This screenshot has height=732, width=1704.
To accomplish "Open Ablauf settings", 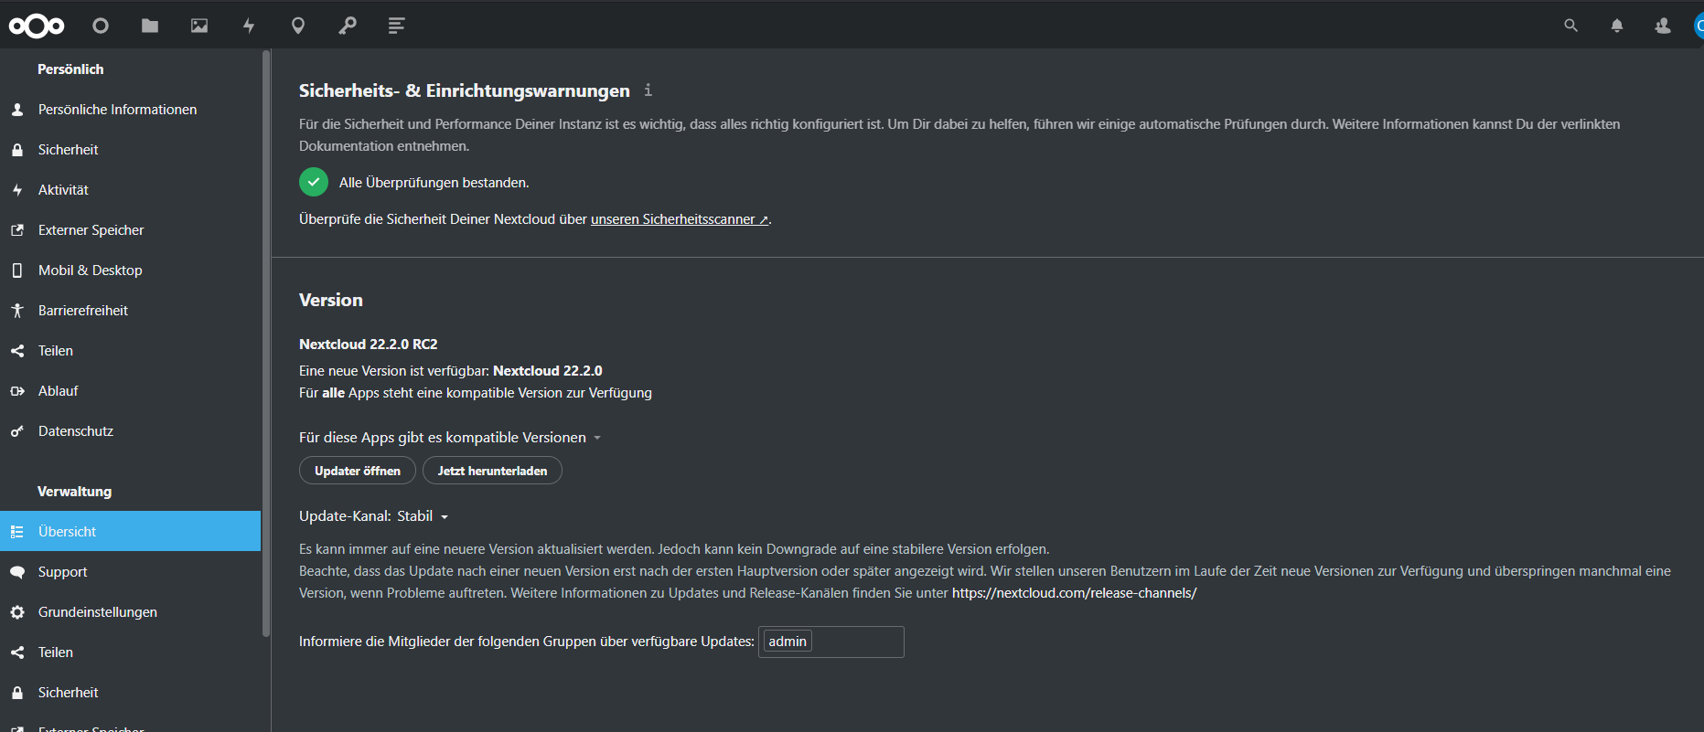I will click(x=130, y=391).
